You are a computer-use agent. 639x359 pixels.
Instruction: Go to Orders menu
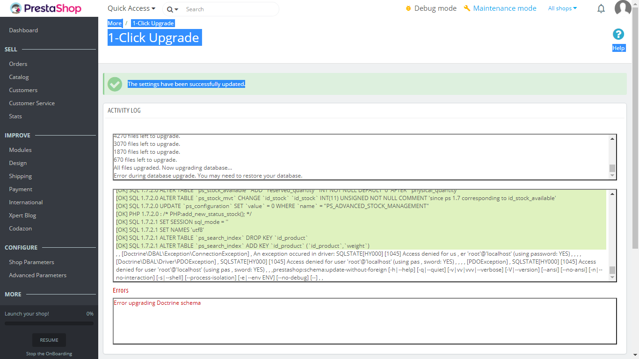coord(18,64)
